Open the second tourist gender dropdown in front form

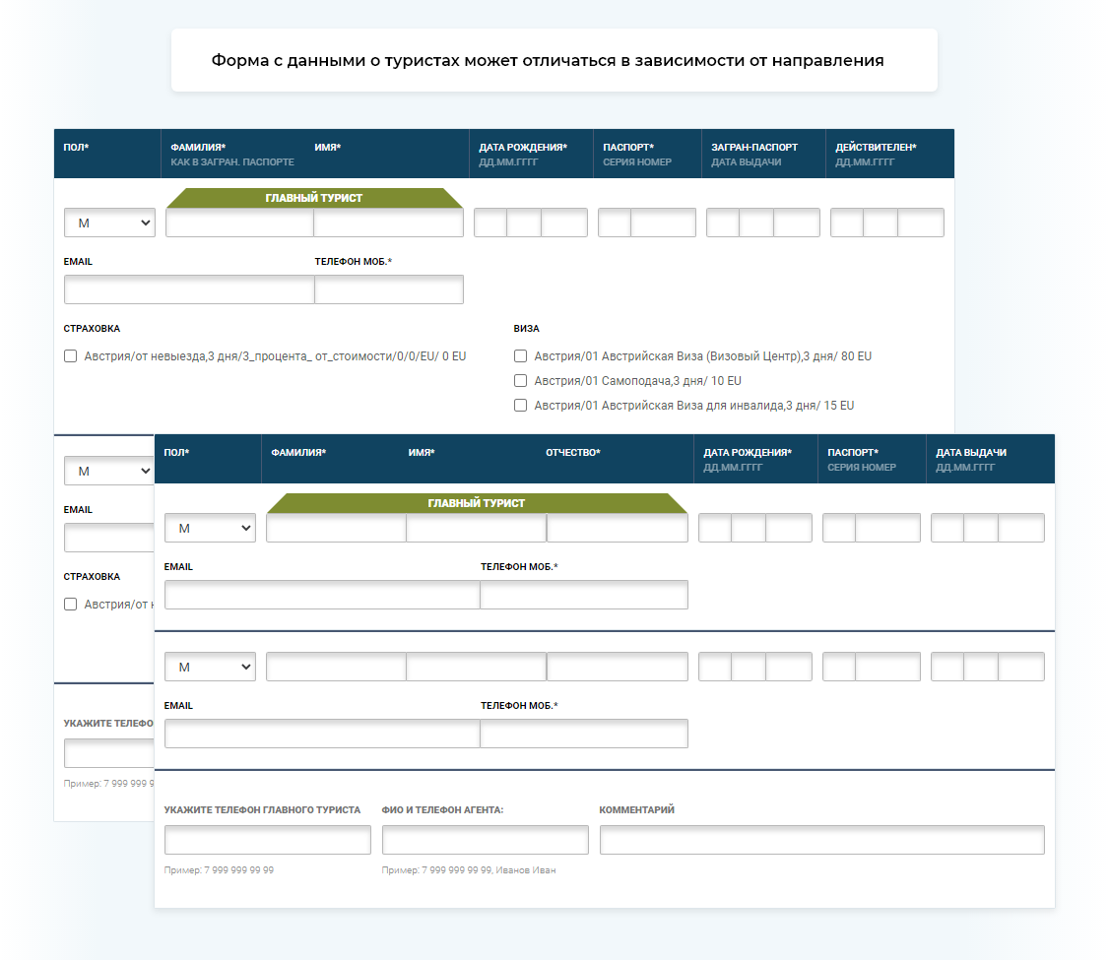210,668
